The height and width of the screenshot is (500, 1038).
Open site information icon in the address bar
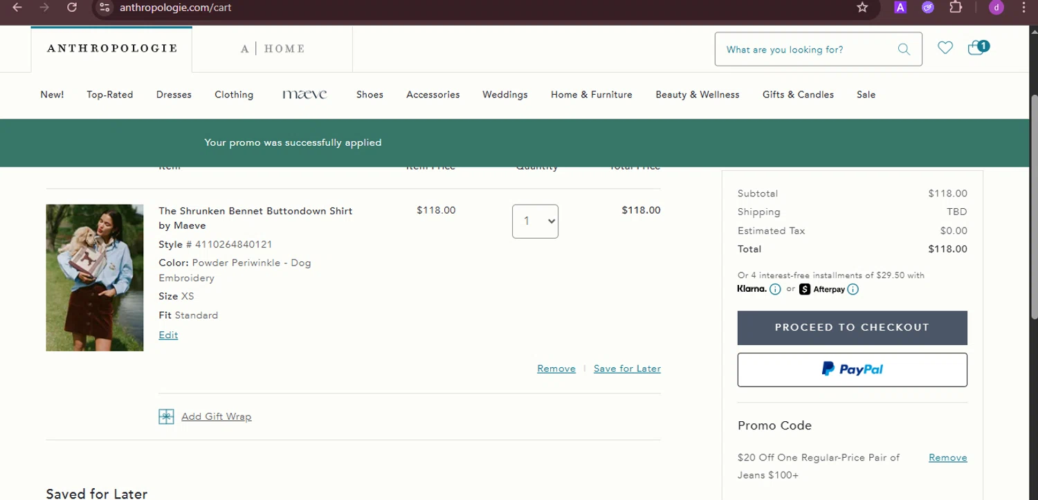tap(104, 8)
